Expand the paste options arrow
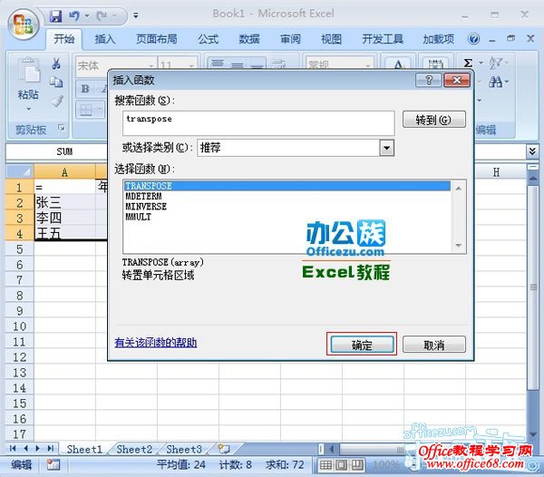544x477 pixels. point(28,109)
